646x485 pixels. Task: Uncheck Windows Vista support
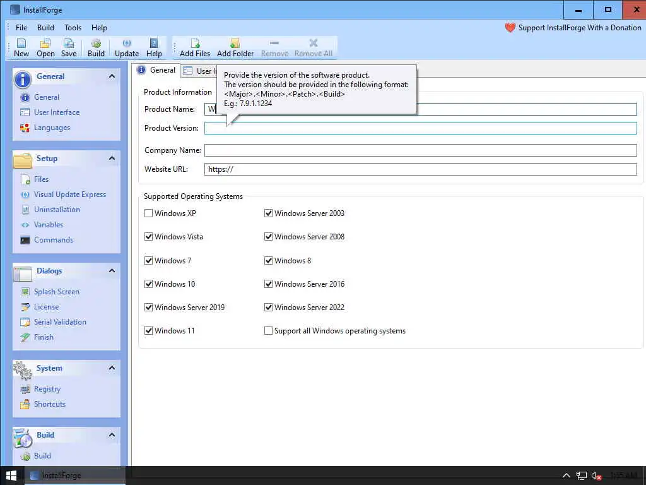click(x=149, y=237)
